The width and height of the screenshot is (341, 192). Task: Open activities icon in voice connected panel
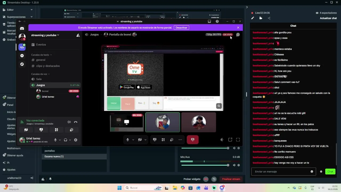point(56,130)
